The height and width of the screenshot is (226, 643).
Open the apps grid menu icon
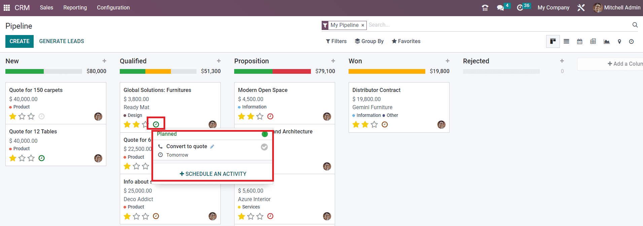pyautogui.click(x=7, y=7)
